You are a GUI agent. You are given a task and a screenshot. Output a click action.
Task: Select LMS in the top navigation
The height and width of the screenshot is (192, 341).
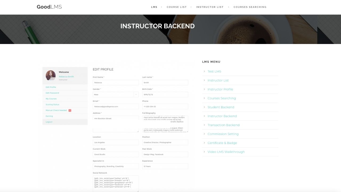(x=154, y=7)
